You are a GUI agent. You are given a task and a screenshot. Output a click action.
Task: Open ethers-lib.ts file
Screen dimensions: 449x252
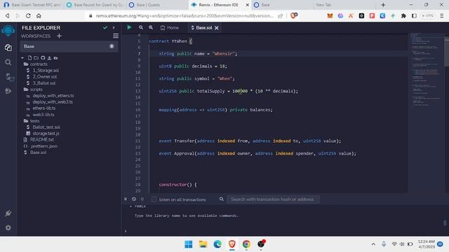click(x=43, y=108)
